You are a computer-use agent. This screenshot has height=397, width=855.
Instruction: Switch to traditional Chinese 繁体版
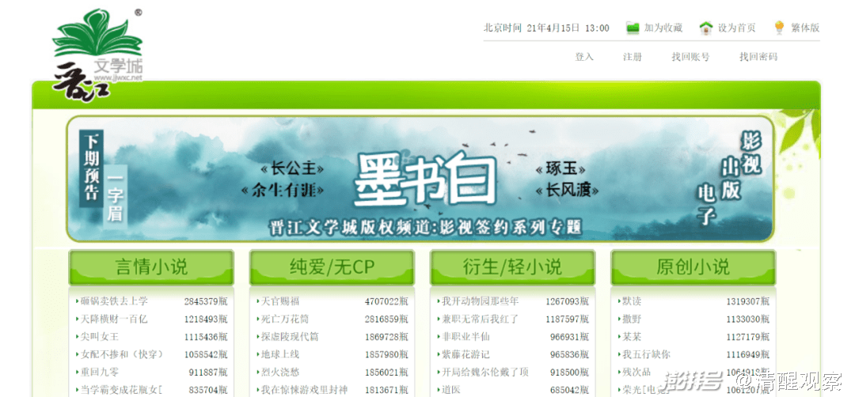coord(805,28)
